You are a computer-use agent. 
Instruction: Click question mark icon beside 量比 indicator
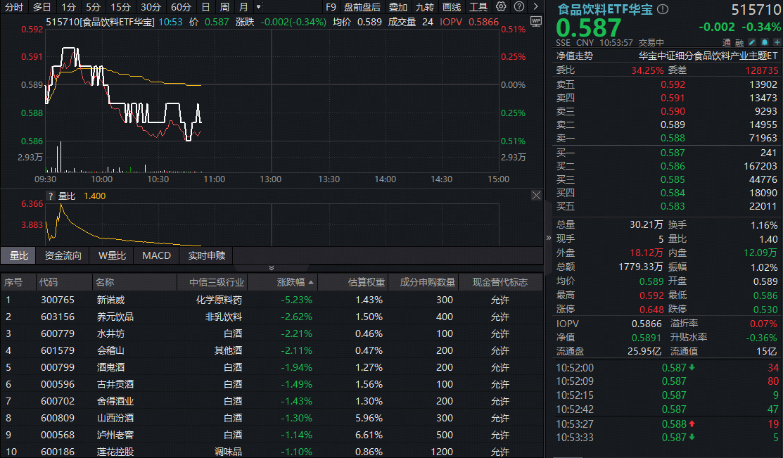50,196
